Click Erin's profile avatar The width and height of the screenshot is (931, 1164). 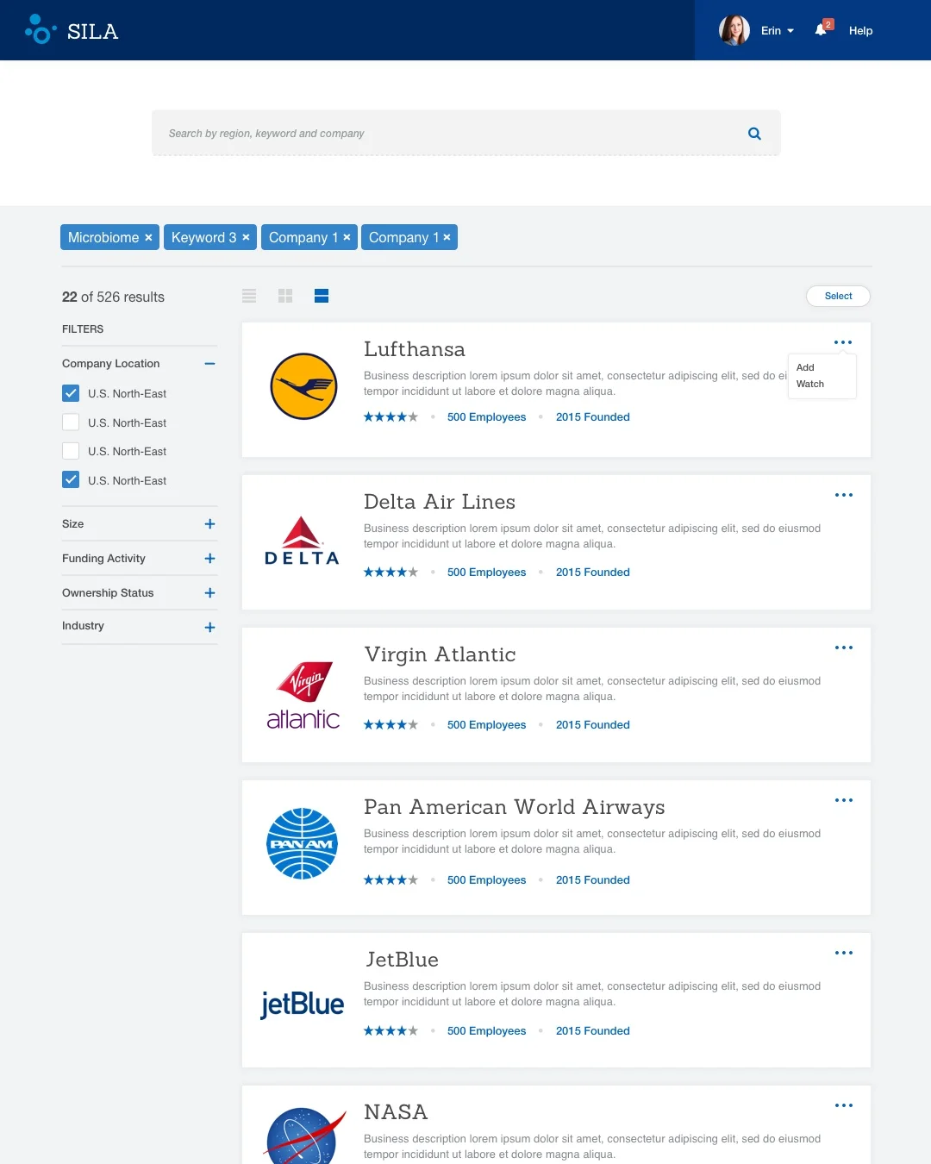click(x=734, y=30)
